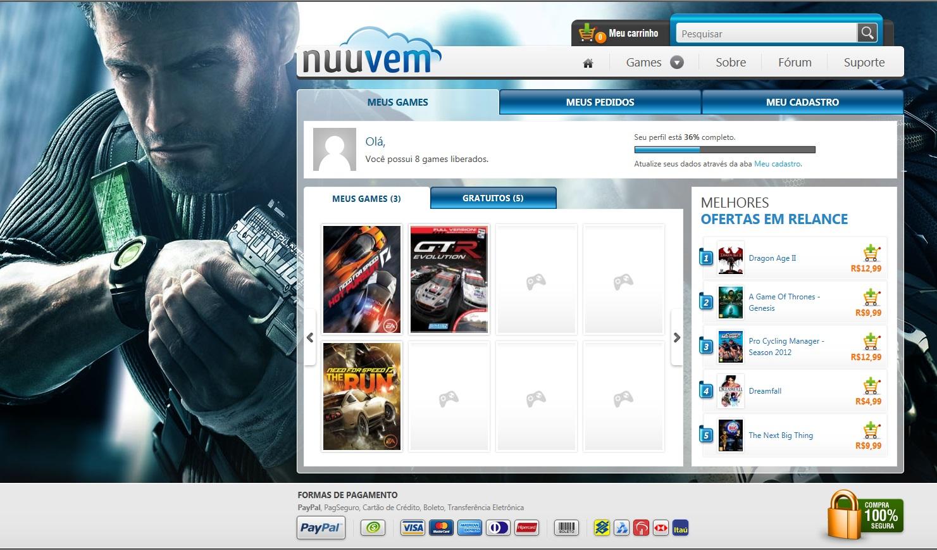Open the Suporte menu item
The image size is (937, 550).
864,63
